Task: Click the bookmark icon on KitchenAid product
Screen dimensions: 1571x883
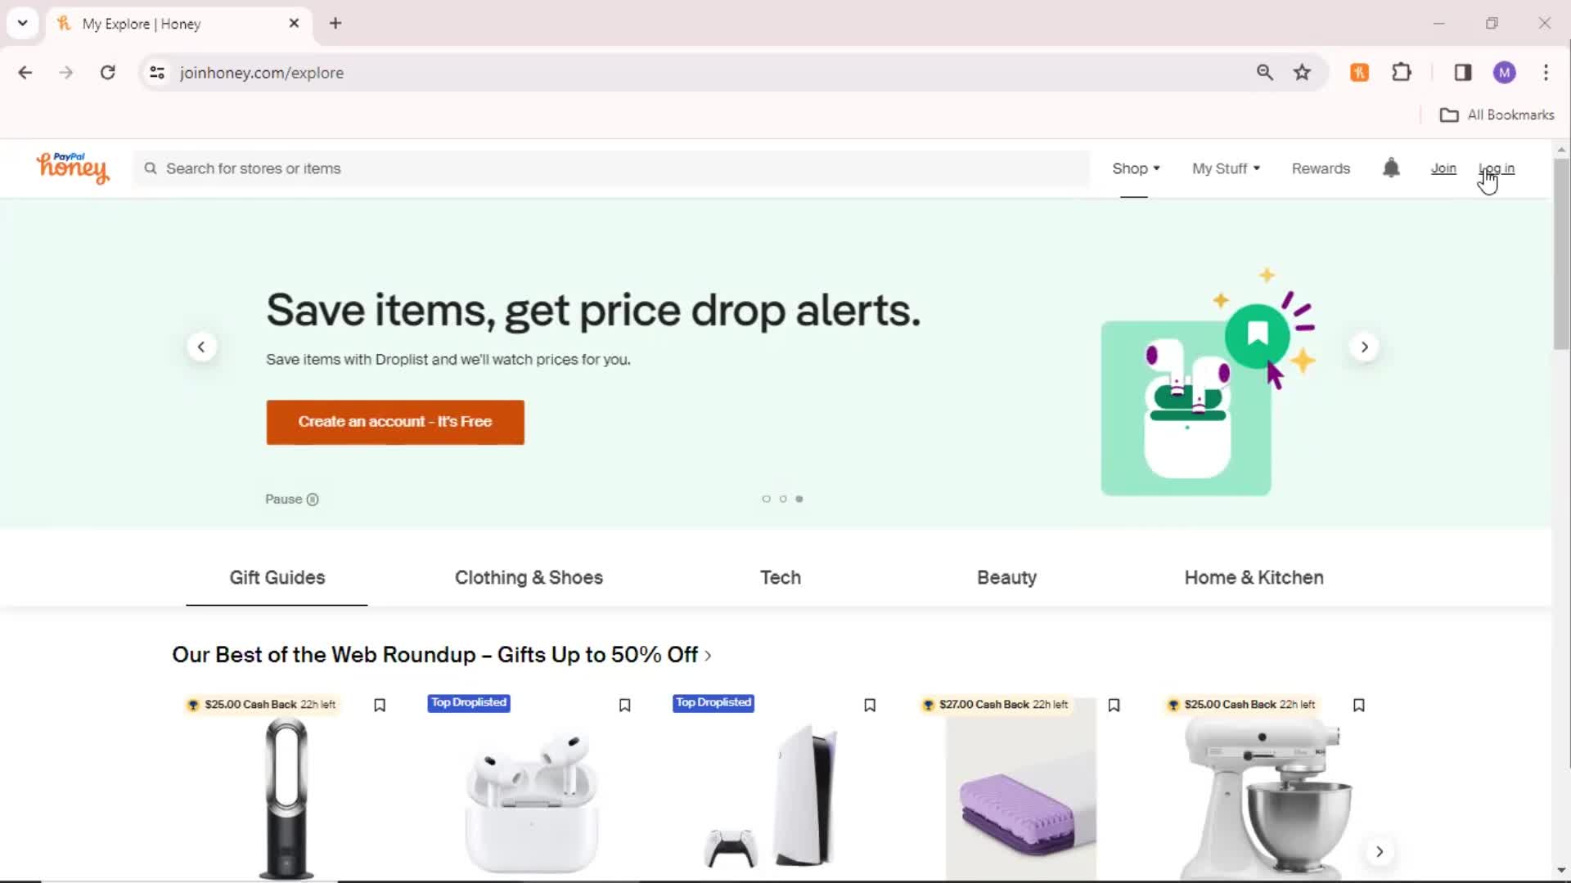Action: (x=1357, y=704)
